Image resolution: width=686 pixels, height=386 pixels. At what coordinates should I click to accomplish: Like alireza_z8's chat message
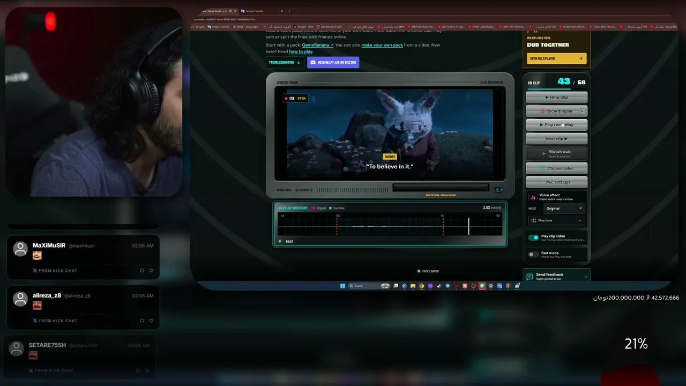click(x=151, y=321)
